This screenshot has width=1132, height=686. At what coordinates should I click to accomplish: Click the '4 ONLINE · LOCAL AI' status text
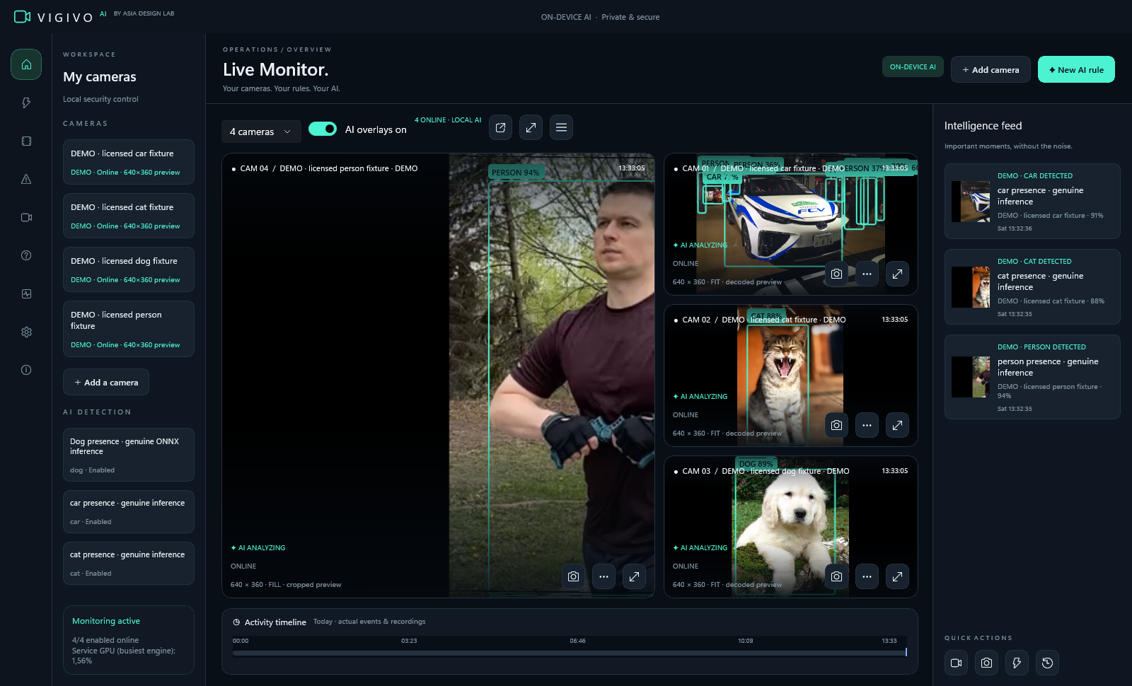[448, 120]
